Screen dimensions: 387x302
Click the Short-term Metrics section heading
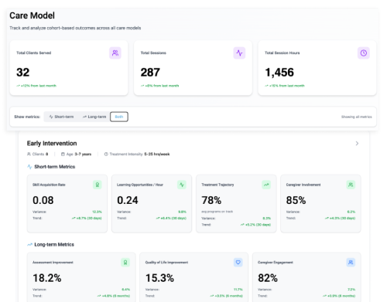coord(55,167)
